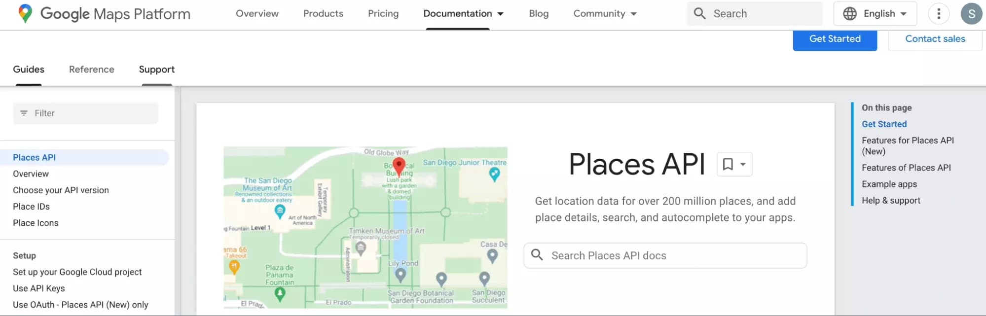Click the magnifier icon in docs search
This screenshot has width=986, height=316.
click(x=537, y=255)
